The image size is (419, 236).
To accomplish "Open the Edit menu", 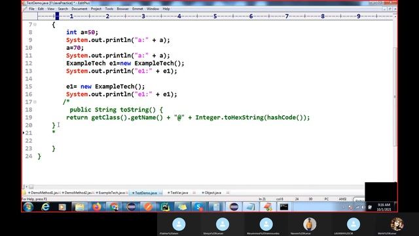I will pyautogui.click(x=41, y=9).
